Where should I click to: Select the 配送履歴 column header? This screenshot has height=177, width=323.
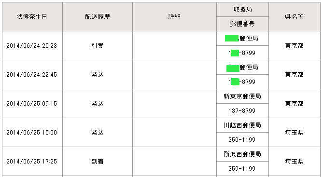[x=98, y=17]
